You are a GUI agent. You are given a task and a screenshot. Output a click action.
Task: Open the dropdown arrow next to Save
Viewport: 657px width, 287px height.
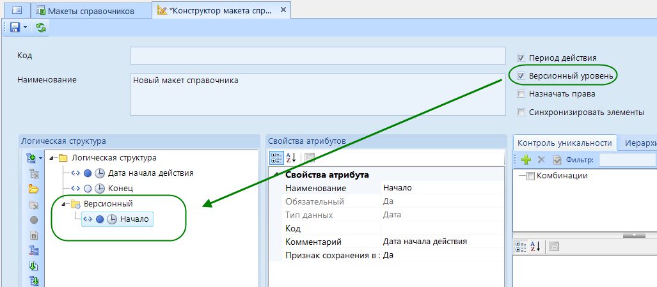tap(25, 27)
